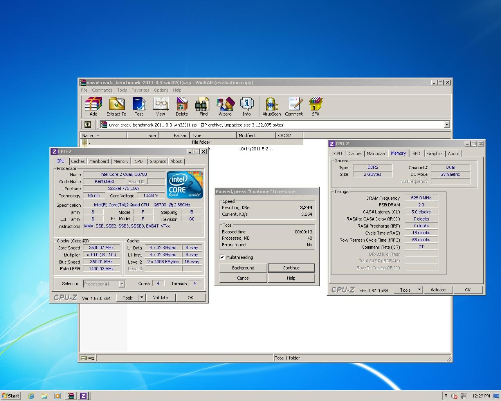
Task: Click OK in Memory CPU-Z window
Action: pos(468,290)
